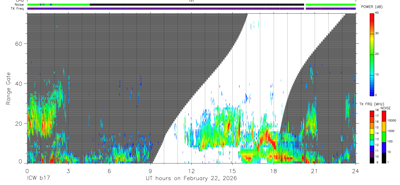400x185 pixels.
Task: Click the 15 label on TX FRQ scale
Action: click(x=377, y=128)
